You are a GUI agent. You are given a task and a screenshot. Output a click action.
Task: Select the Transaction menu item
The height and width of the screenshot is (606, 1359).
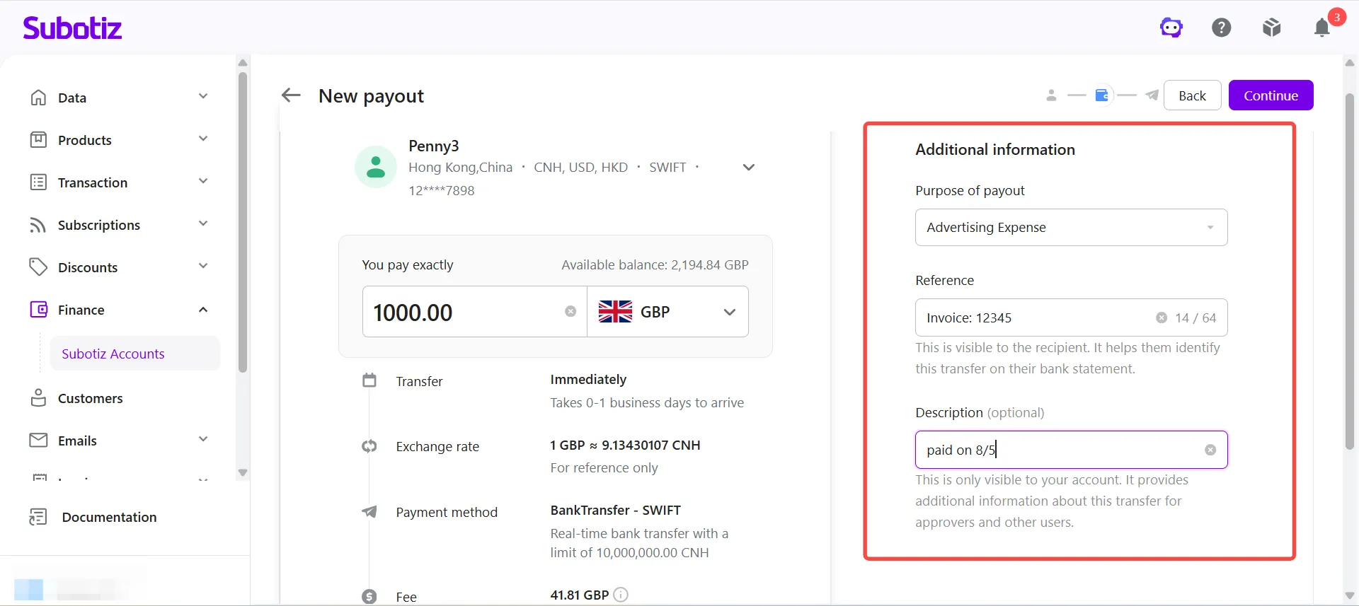[93, 182]
